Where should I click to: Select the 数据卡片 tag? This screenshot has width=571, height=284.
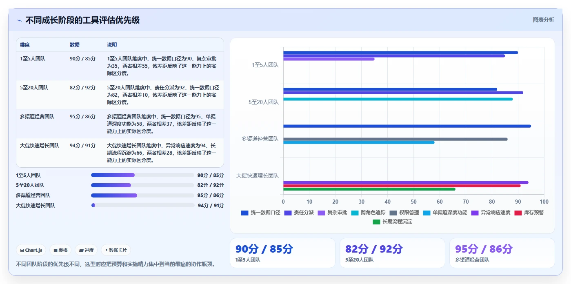(116, 250)
